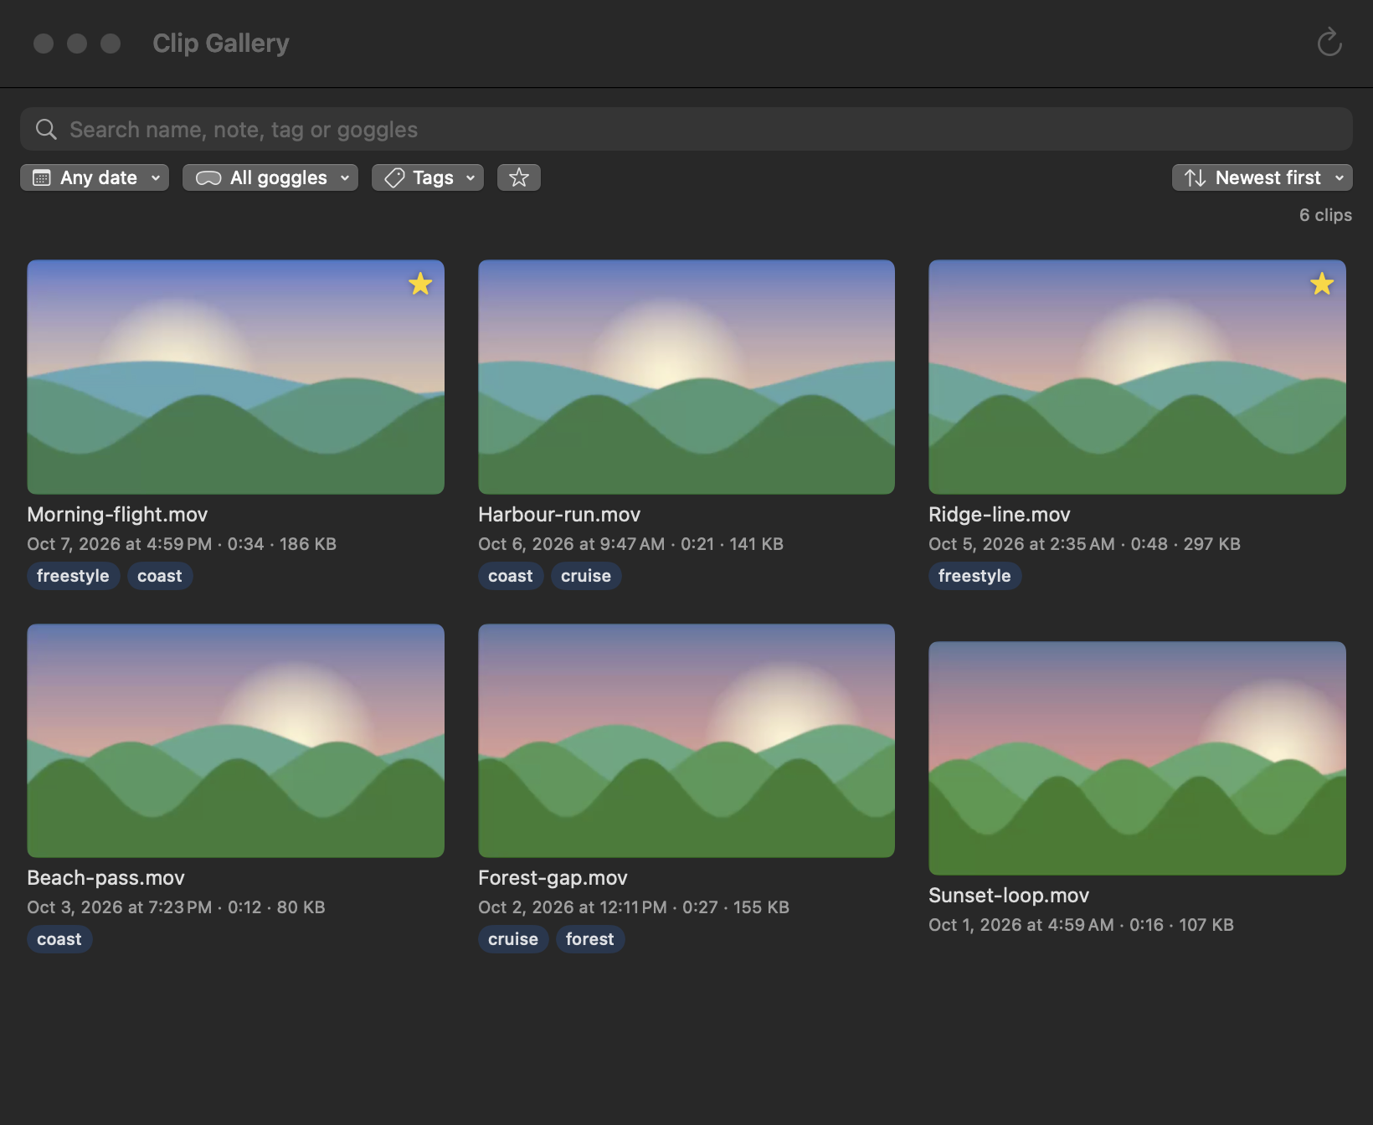1373x1125 pixels.
Task: Click the Oct 3, 2026 at 7:23 PM details
Action: coord(176,907)
